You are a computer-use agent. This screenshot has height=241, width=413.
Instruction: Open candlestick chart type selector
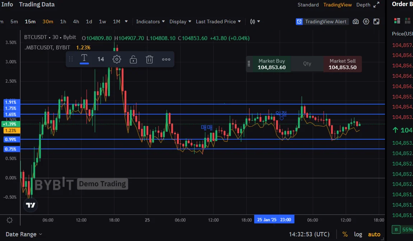[255, 21]
